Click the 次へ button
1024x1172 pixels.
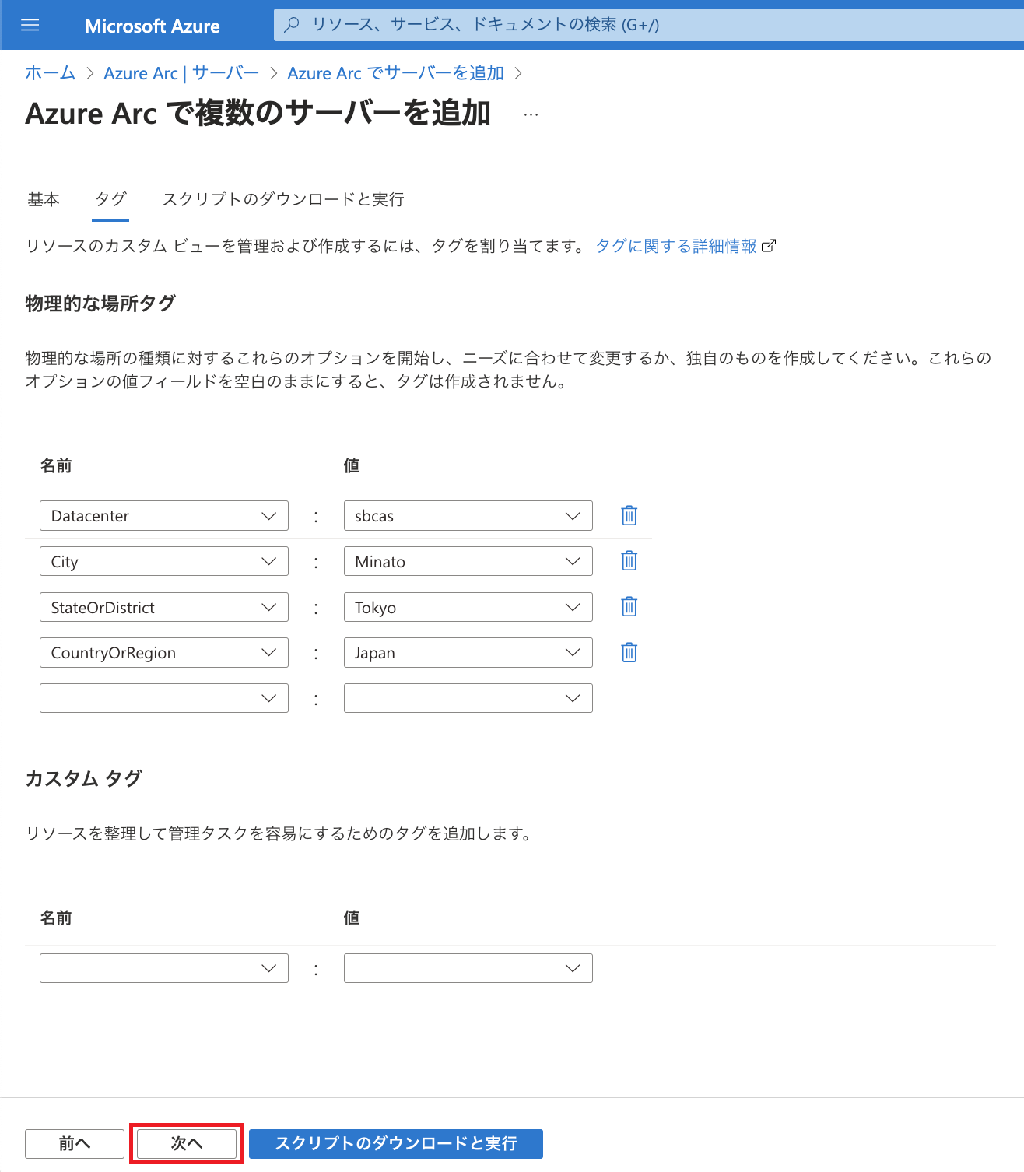click(x=187, y=1143)
